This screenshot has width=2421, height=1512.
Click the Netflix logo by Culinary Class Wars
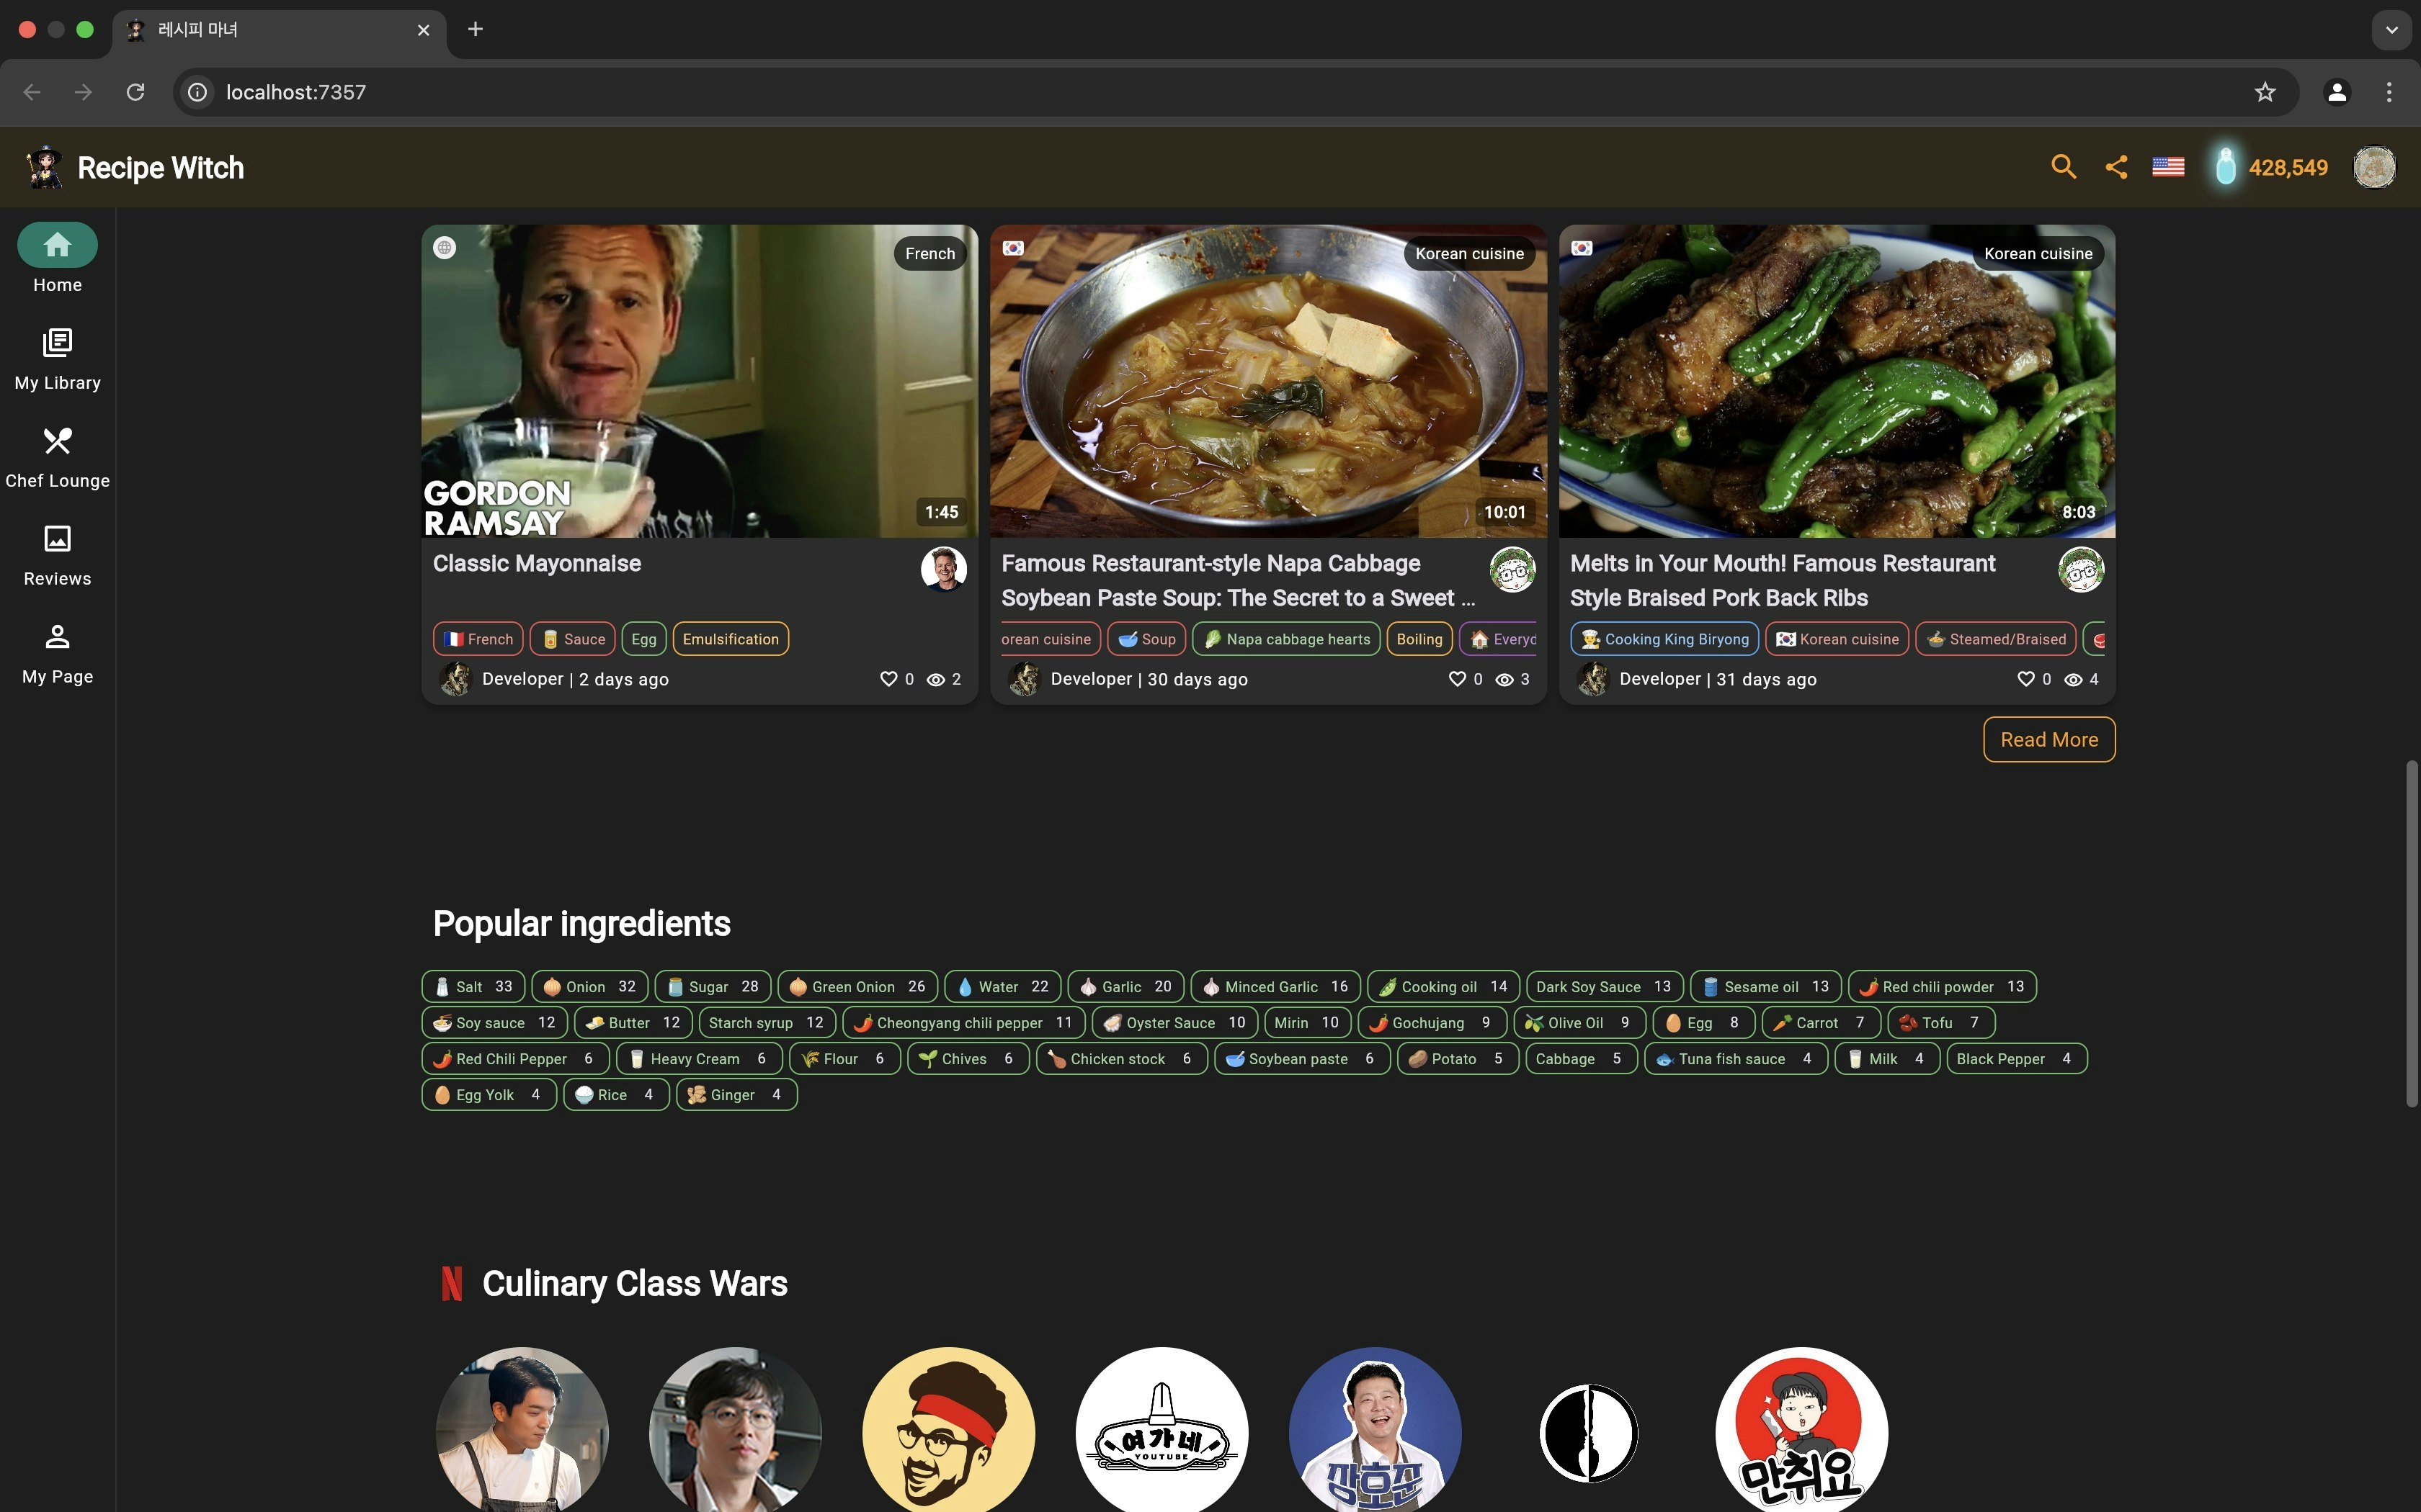click(x=451, y=1283)
